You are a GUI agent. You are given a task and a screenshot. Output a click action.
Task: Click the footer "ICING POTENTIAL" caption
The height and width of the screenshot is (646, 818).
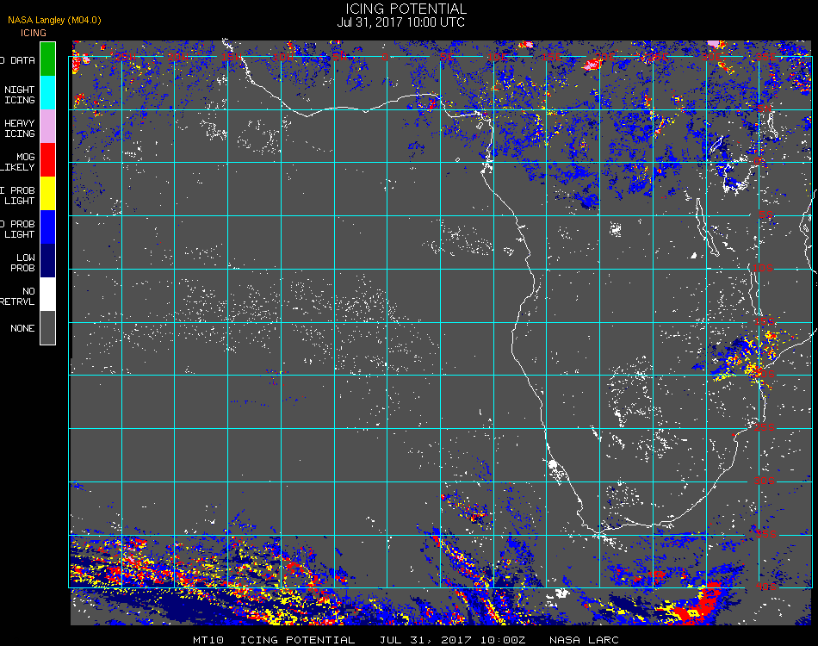point(297,640)
